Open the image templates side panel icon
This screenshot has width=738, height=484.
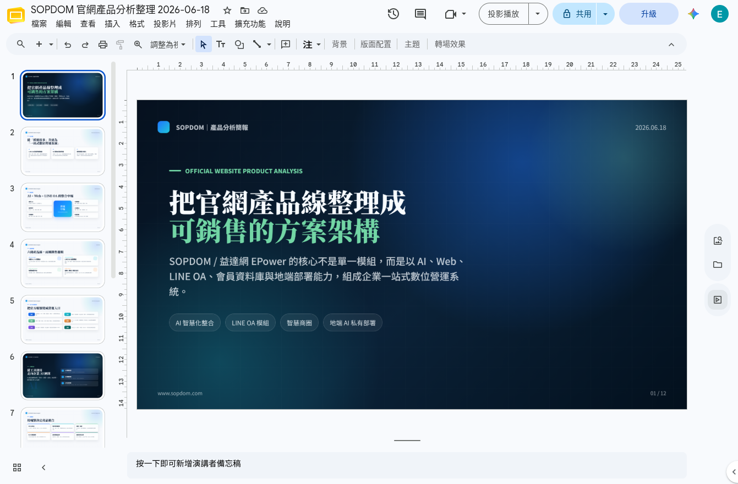click(718, 240)
